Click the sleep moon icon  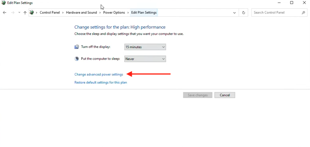77,59
